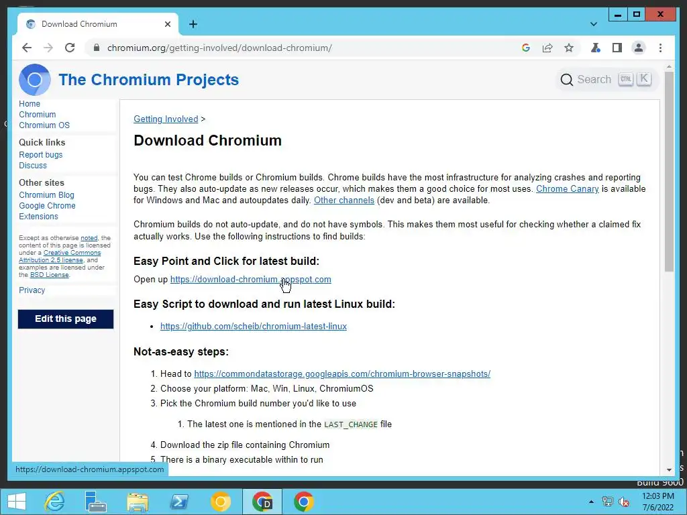687x515 pixels.
Task: Launch PowerShell from taskbar
Action: coord(179,502)
